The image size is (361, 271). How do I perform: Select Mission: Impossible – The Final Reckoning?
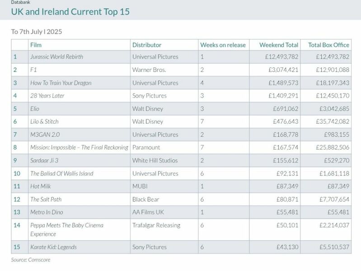coord(79,147)
